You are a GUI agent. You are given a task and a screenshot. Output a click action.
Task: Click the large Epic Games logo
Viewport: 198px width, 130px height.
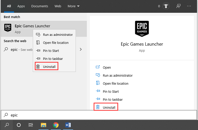[x=142, y=29]
